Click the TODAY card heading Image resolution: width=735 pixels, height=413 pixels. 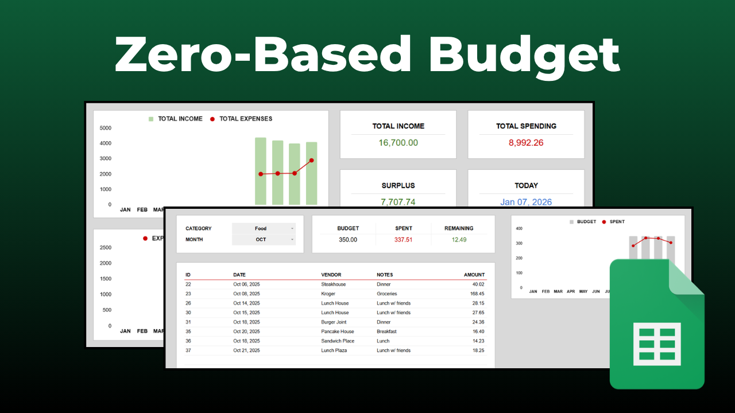pyautogui.click(x=526, y=186)
